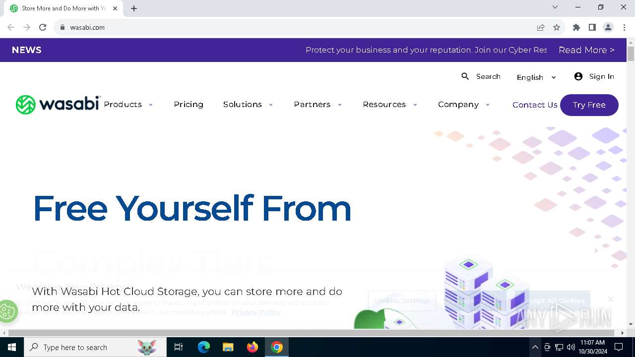
Task: Open the notifications action center
Action: tap(619, 347)
